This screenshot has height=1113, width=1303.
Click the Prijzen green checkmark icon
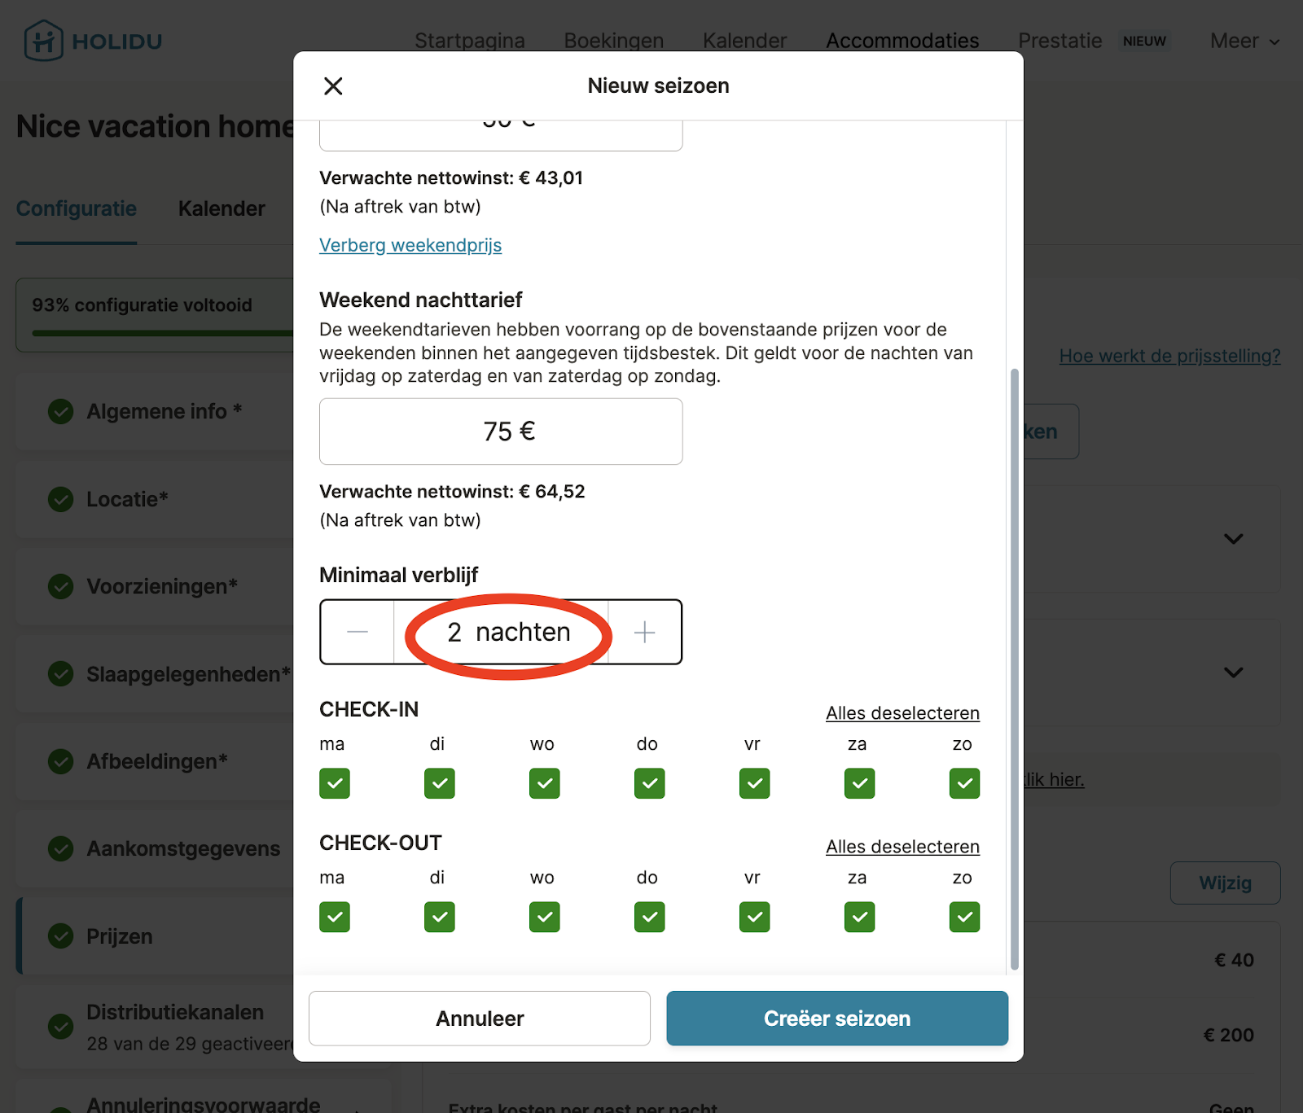coord(61,936)
